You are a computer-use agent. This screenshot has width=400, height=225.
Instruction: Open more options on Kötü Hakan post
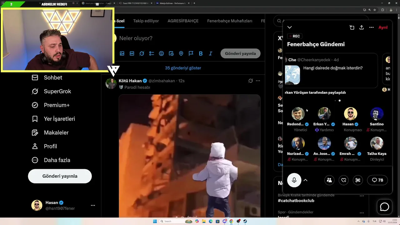pos(258,81)
